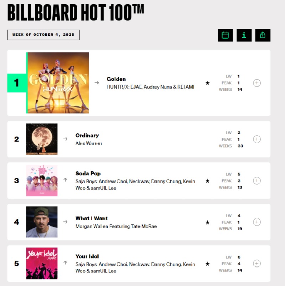
Task: Click the star icon beside What I Want
Action: click(207, 222)
